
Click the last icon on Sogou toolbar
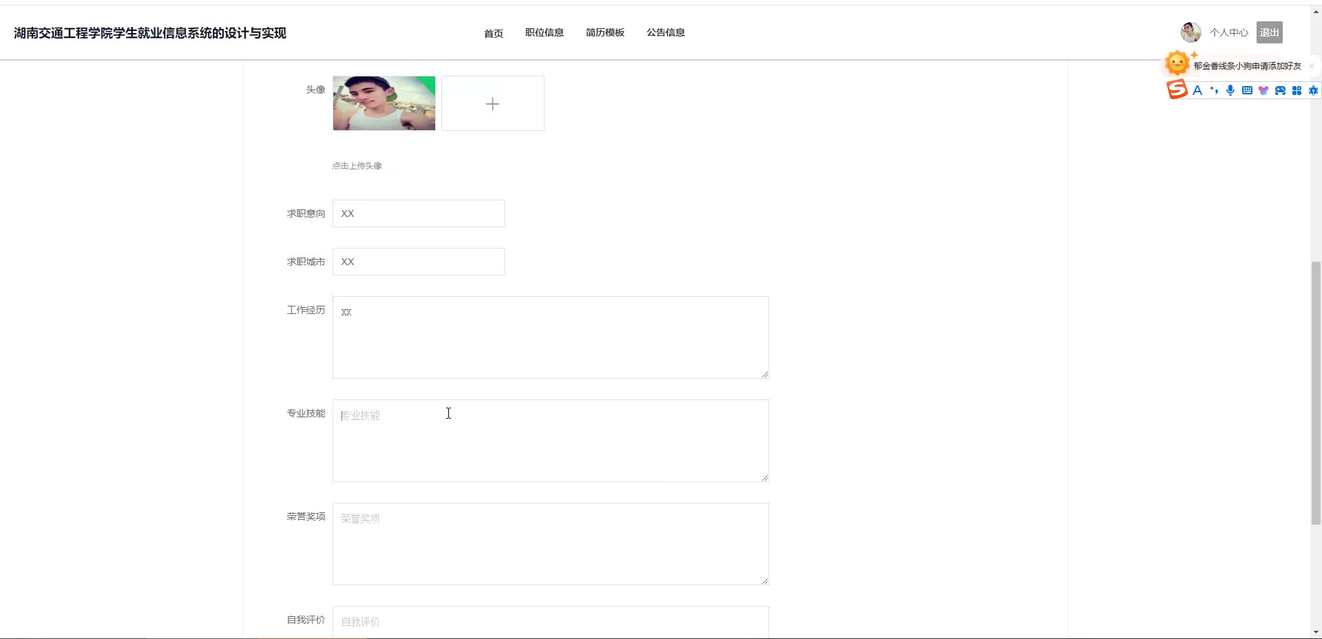pos(1313,90)
